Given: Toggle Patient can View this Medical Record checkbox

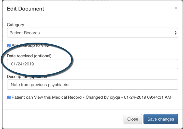Looking at the screenshot, I should [9, 97].
